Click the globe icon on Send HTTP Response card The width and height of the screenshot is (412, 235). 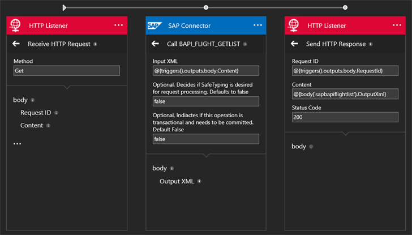tap(294, 25)
